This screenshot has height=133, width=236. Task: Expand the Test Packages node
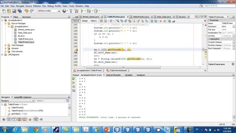(6, 45)
